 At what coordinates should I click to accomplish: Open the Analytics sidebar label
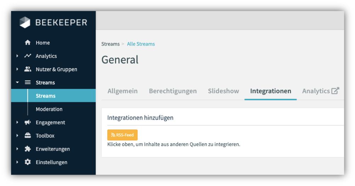coord(46,56)
